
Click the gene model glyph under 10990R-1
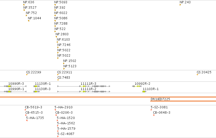coord(13,92)
